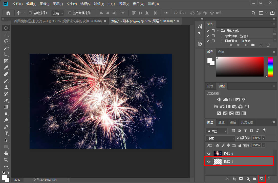Hide 图层 0 using eye icon

tap(209, 154)
